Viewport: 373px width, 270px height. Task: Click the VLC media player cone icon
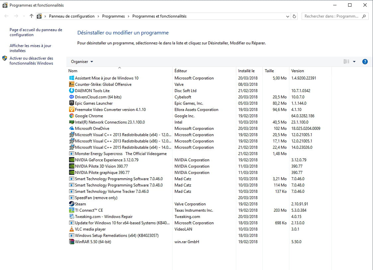tap(71, 229)
